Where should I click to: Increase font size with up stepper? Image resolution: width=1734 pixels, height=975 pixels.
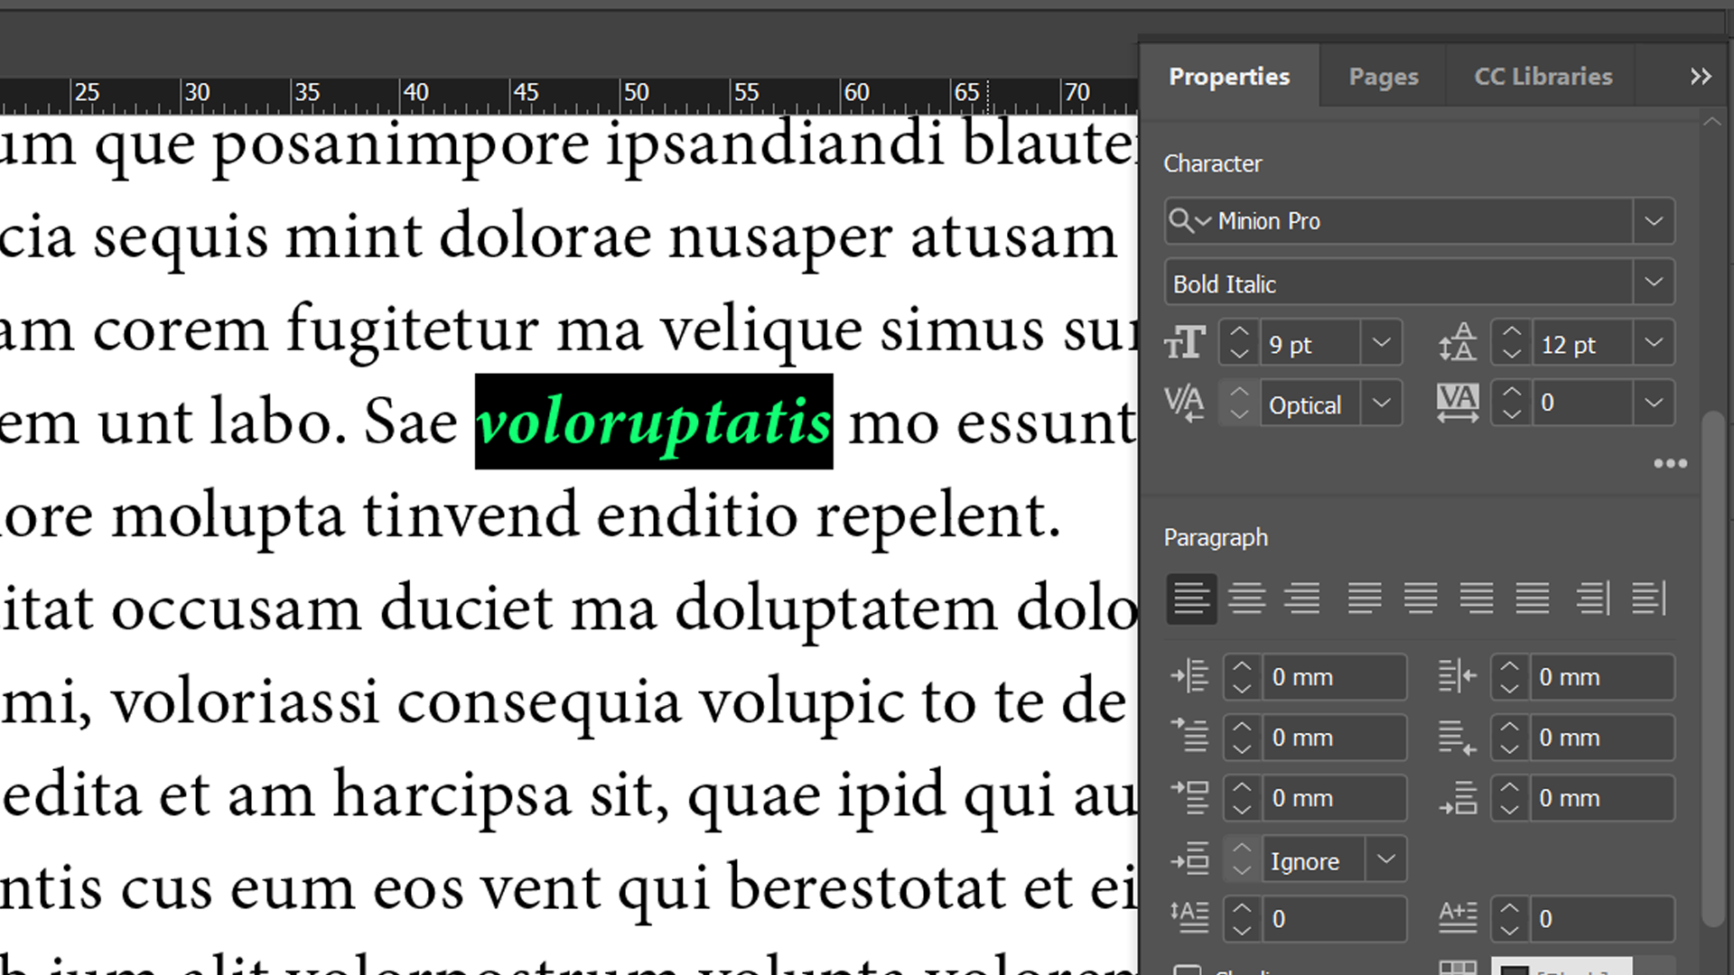click(x=1239, y=332)
